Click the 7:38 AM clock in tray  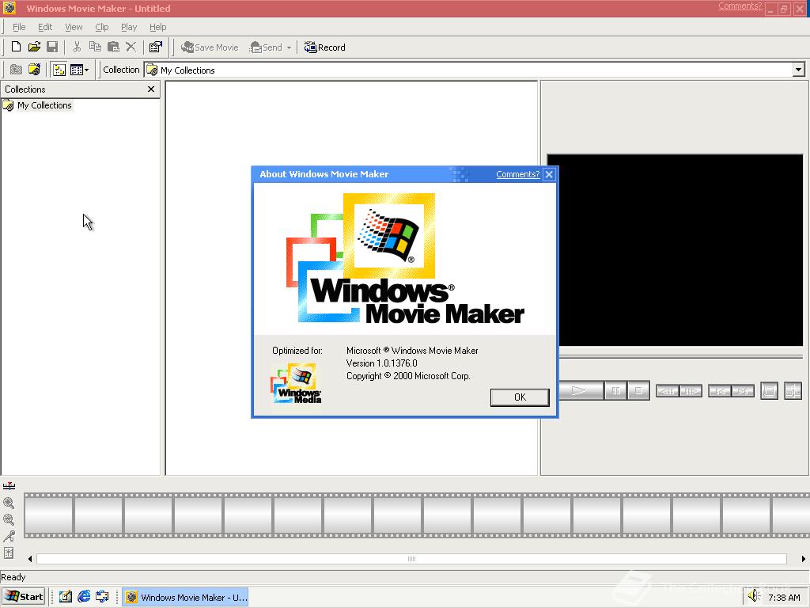(x=784, y=598)
